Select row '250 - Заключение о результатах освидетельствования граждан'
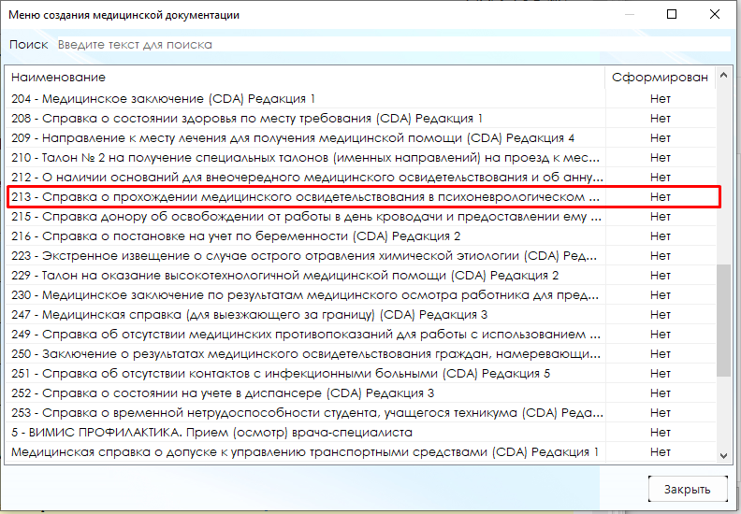Image resolution: width=741 pixels, height=514 pixels. coord(361,354)
